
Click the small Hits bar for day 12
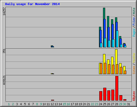pyautogui.click(x=52, y=46)
